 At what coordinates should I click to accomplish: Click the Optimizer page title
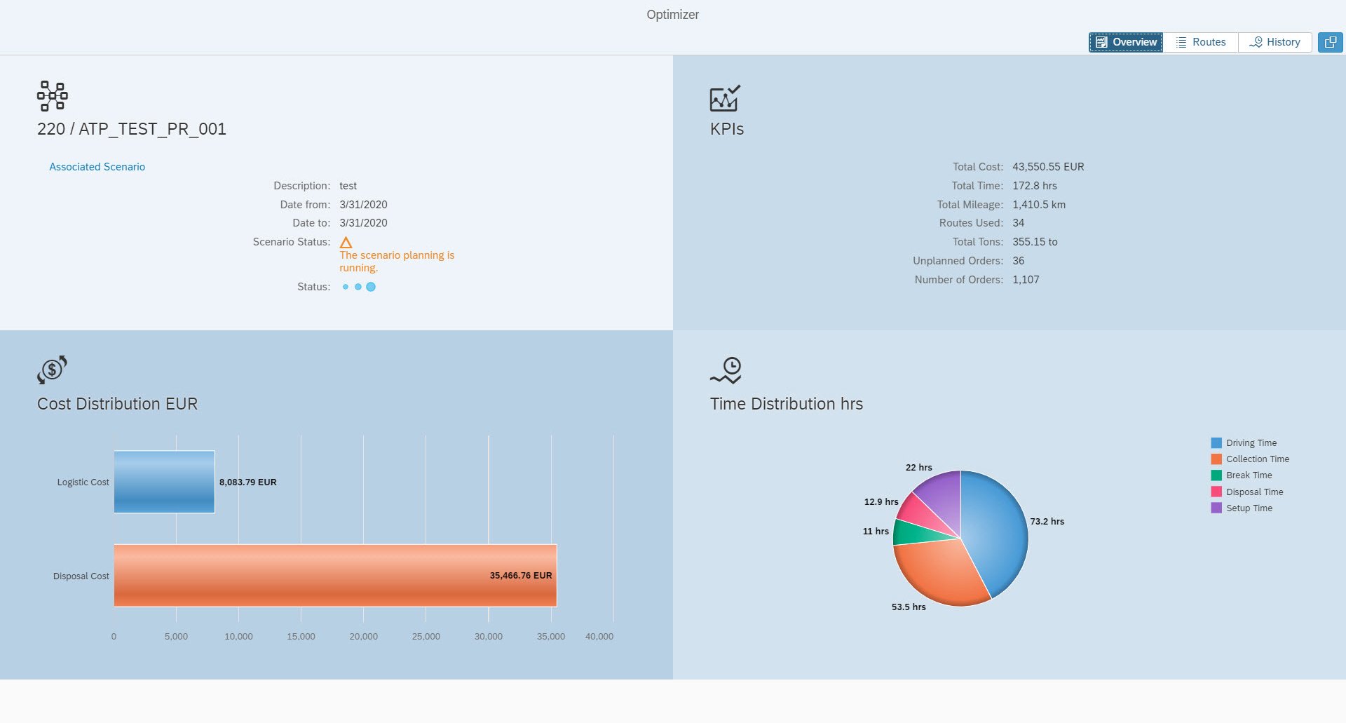pyautogui.click(x=673, y=15)
